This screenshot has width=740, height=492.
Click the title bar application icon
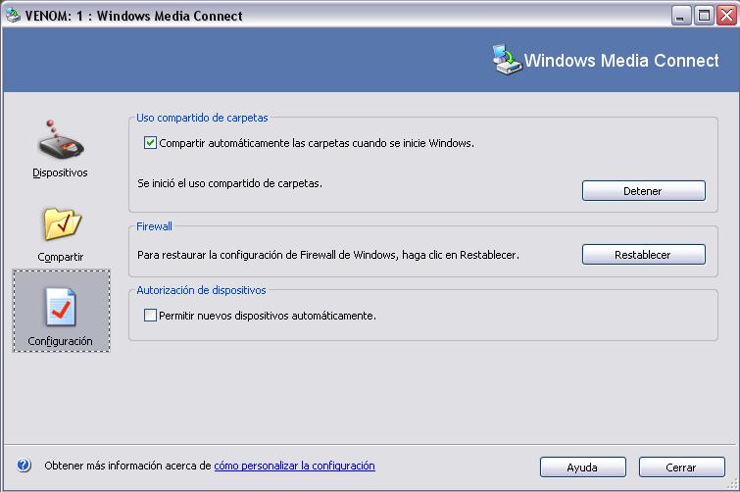tap(13, 15)
